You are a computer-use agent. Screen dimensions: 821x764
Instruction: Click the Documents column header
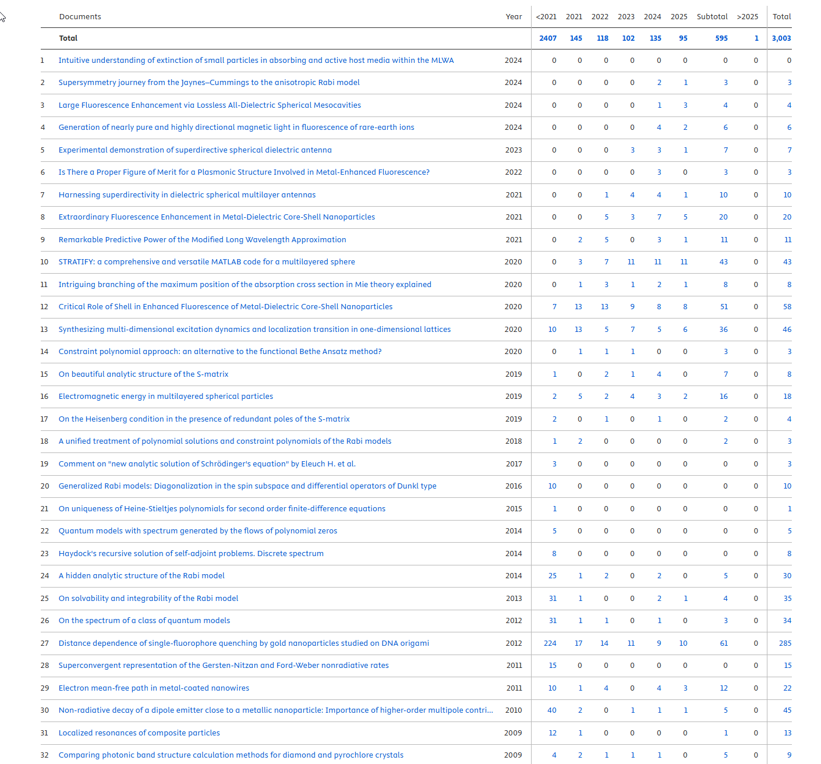coord(80,17)
